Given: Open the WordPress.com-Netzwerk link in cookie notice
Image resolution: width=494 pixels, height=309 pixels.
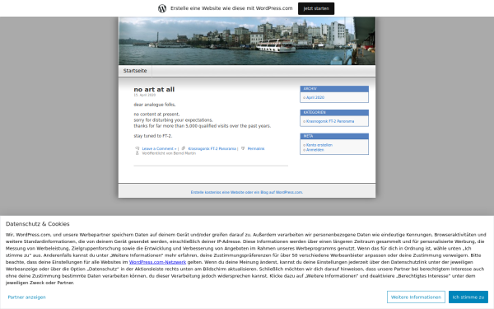Looking at the screenshot, I should 157,262.
